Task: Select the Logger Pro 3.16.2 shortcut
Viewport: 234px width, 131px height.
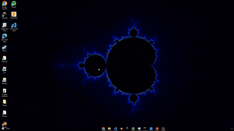Action: (4, 27)
